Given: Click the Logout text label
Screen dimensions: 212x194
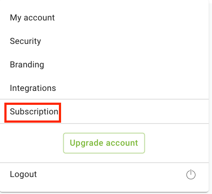Looking at the screenshot, I should 23,174.
